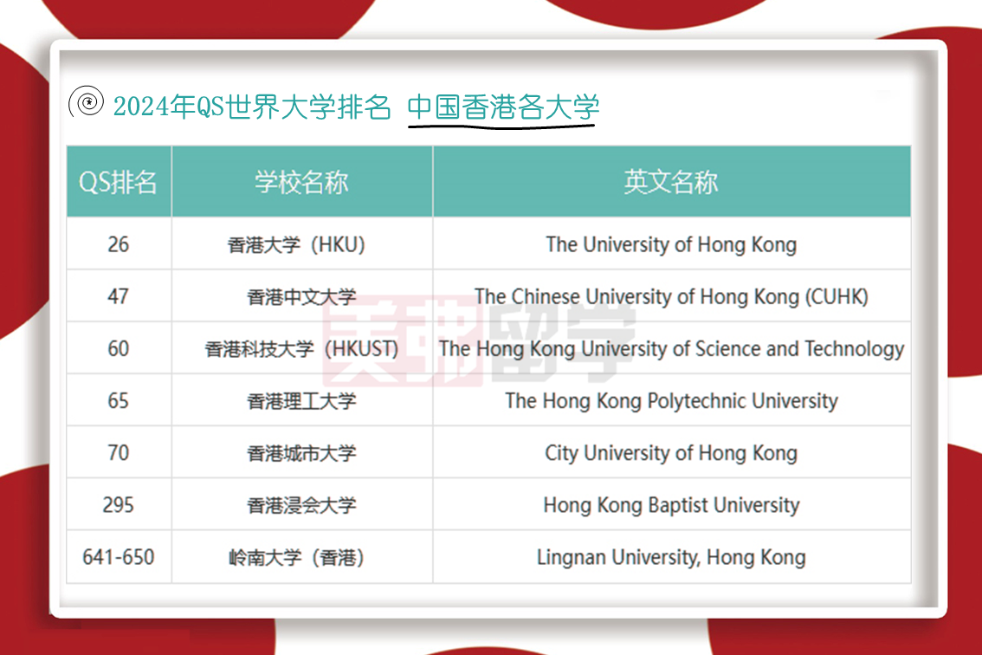Click rank cell 295
This screenshot has width=982, height=655.
point(119,504)
